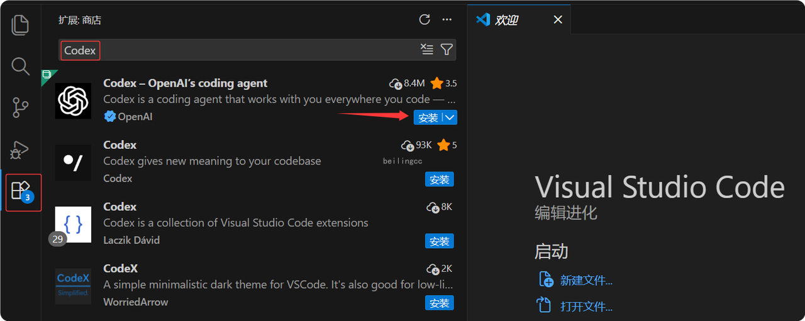Viewport: 805px width, 321px height.
Task: Select the CodeX extension title
Action: (121, 268)
